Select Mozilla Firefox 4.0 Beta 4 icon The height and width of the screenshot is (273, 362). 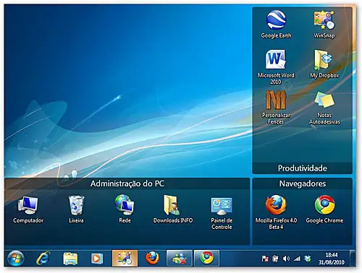pos(276,212)
